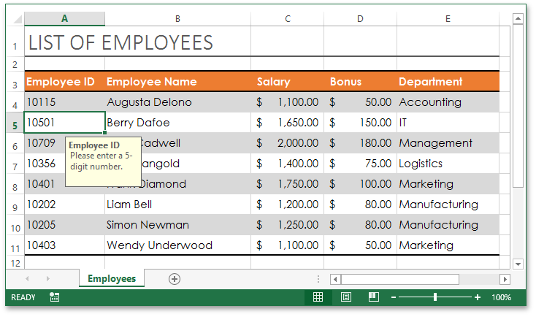Click the Augusta Delono name cell
Screen dimensions: 536x317
(177, 102)
